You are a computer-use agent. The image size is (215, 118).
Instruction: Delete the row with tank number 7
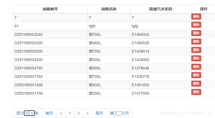pos(196,17)
